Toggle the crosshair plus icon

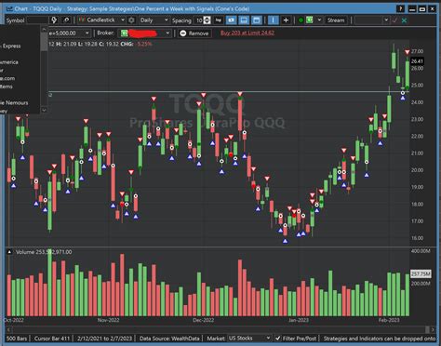[286, 20]
